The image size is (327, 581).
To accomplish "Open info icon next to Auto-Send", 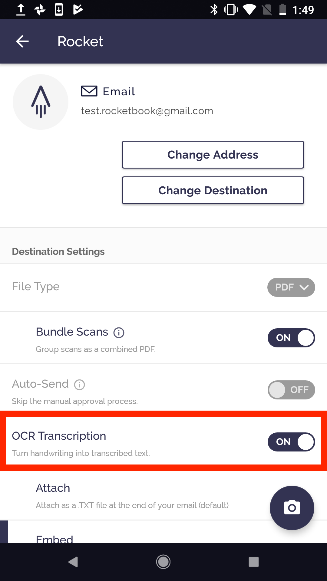I will point(80,385).
